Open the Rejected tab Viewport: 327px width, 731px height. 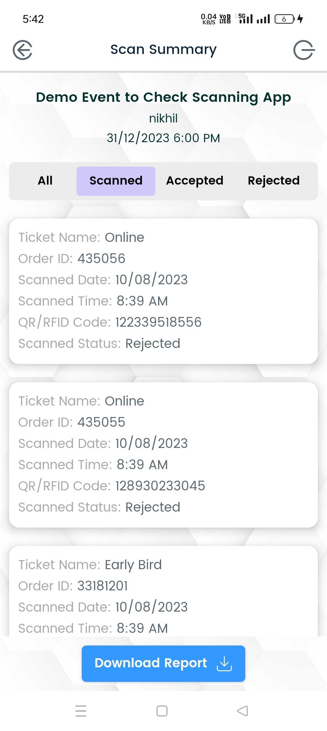[274, 181]
